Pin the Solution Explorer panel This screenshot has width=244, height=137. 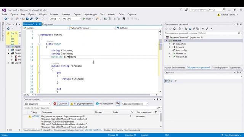(x=238, y=24)
